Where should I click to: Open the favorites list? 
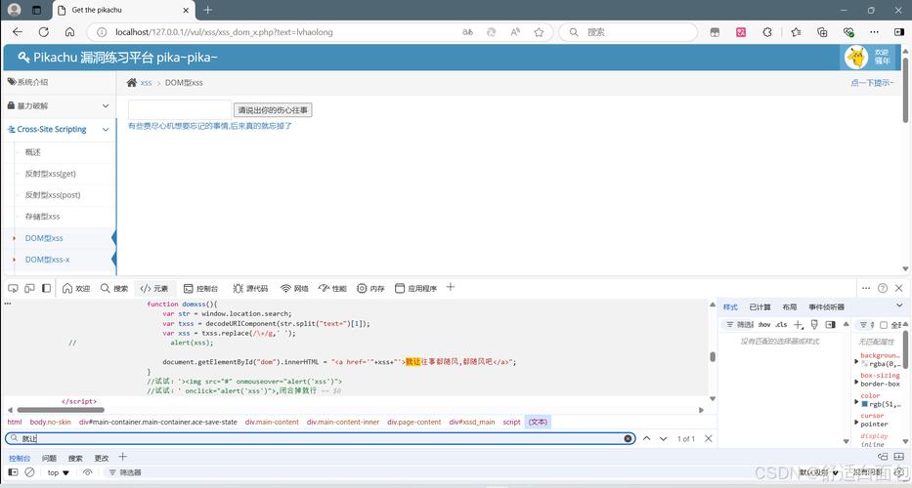[796, 32]
